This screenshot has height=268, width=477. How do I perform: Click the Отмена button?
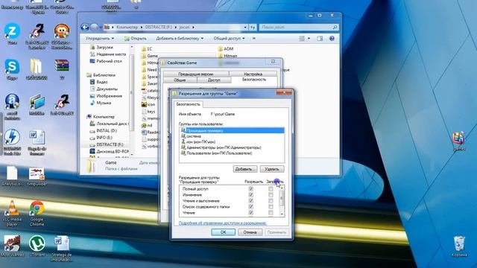250,232
